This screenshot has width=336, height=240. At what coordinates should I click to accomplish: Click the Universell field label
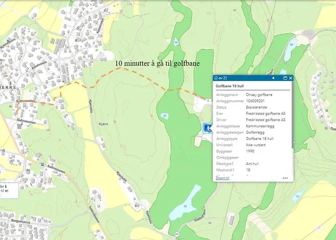tap(224, 145)
